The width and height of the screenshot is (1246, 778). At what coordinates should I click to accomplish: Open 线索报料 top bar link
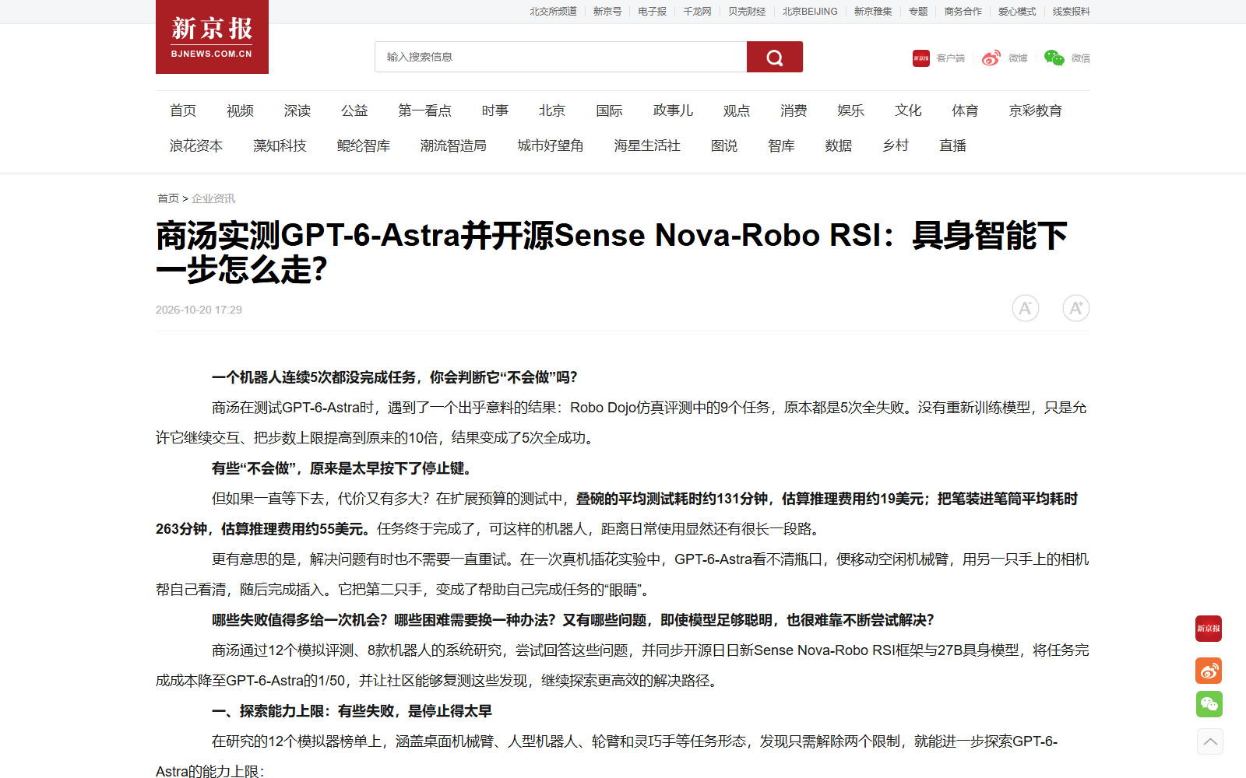click(1072, 12)
